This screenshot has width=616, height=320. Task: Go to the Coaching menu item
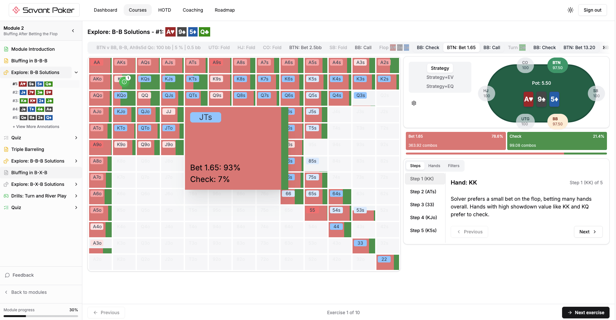coord(193,10)
